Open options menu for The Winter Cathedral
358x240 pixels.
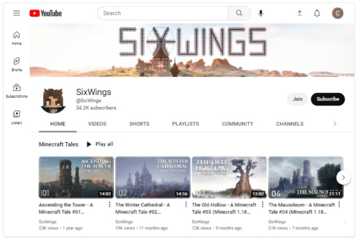point(186,205)
